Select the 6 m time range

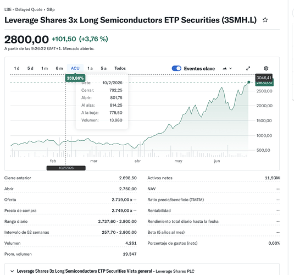click(59, 68)
